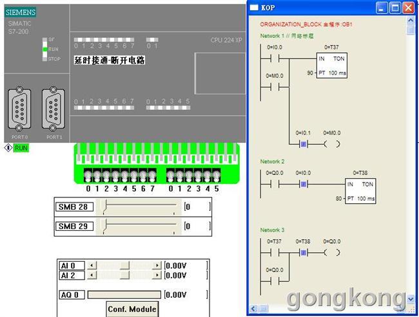The width and height of the screenshot is (419, 317).
Task: Click the Conf. Module button
Action: [132, 309]
